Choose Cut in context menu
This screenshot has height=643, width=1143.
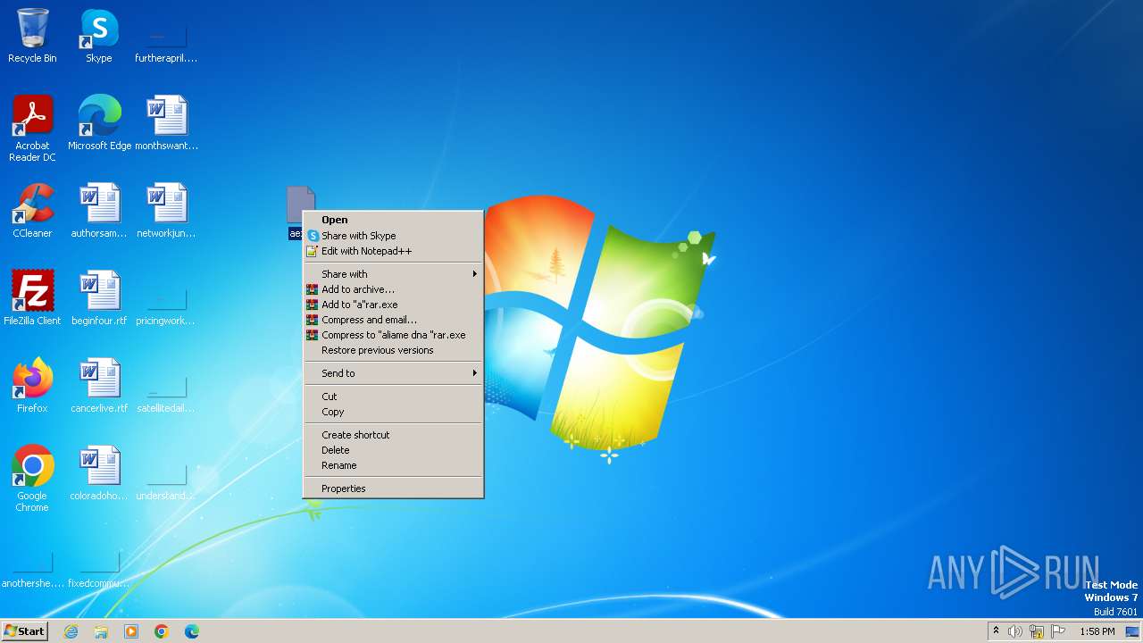click(x=393, y=397)
